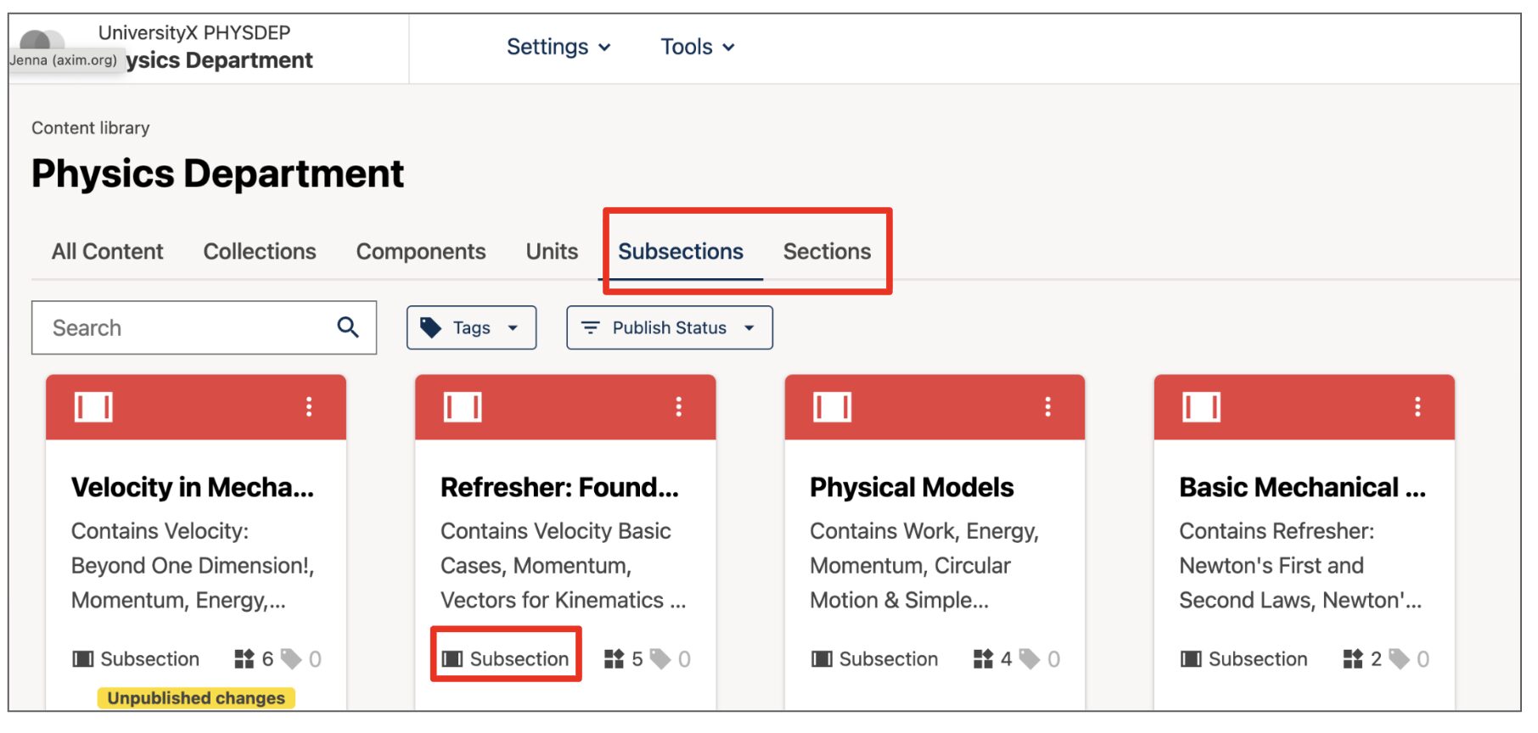
Task: Open the Physical Models subsection title
Action: (912, 488)
